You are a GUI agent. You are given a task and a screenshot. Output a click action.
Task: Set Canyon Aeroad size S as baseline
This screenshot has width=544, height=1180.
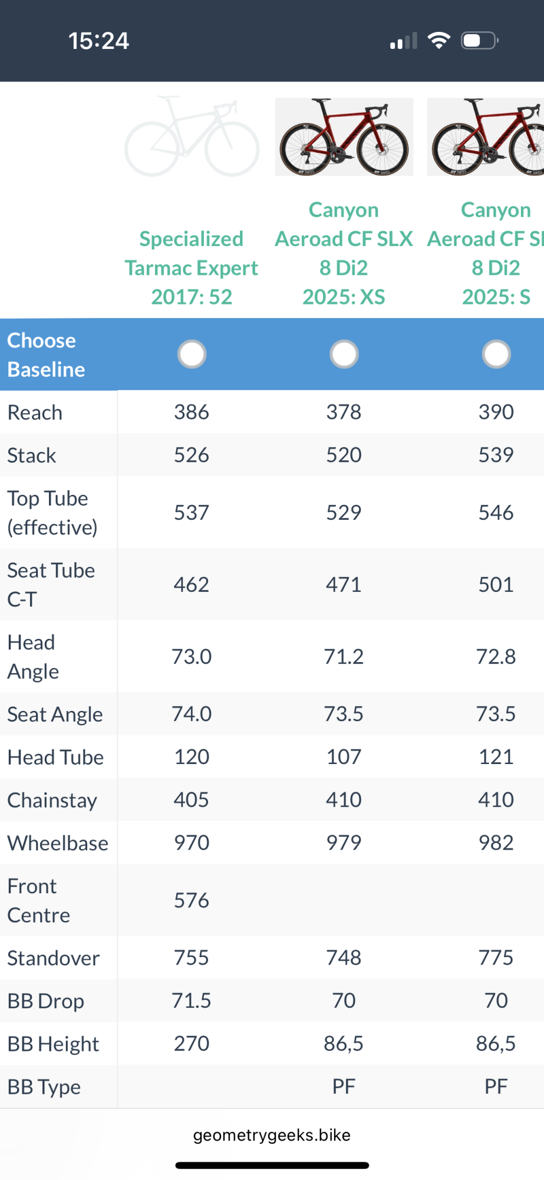(496, 354)
